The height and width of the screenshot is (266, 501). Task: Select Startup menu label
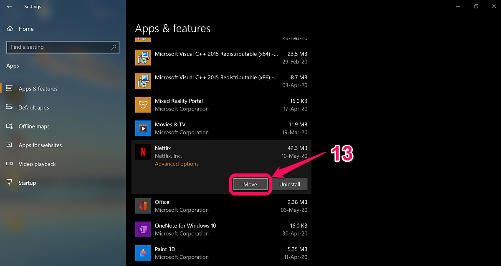(x=27, y=183)
